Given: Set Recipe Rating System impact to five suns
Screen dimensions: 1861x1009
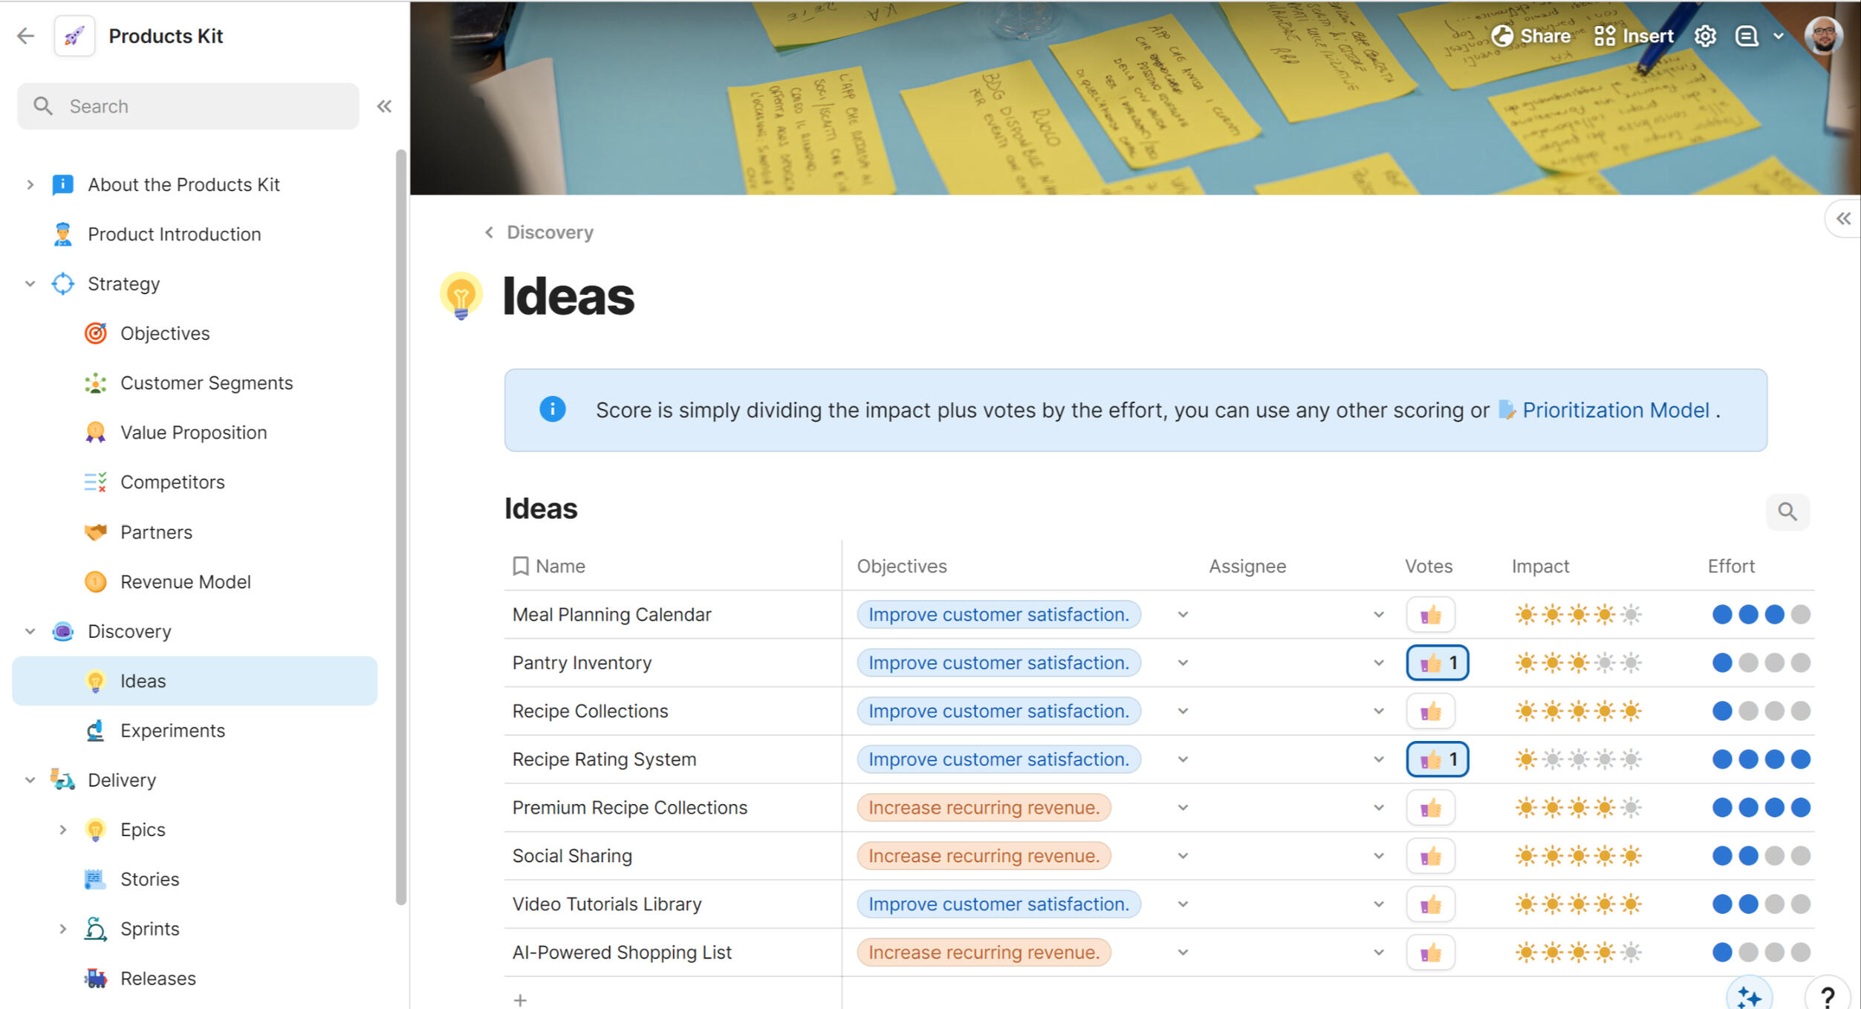Looking at the screenshot, I should pyautogui.click(x=1631, y=759).
